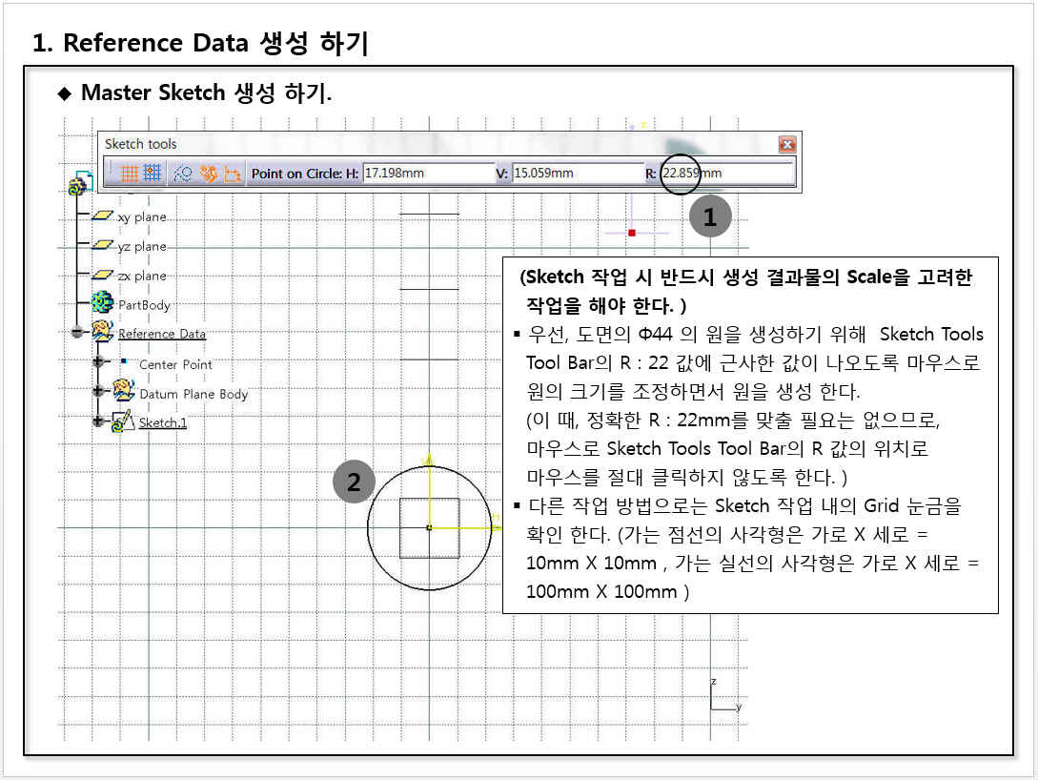Collapse the Reference Data node

(x=77, y=333)
